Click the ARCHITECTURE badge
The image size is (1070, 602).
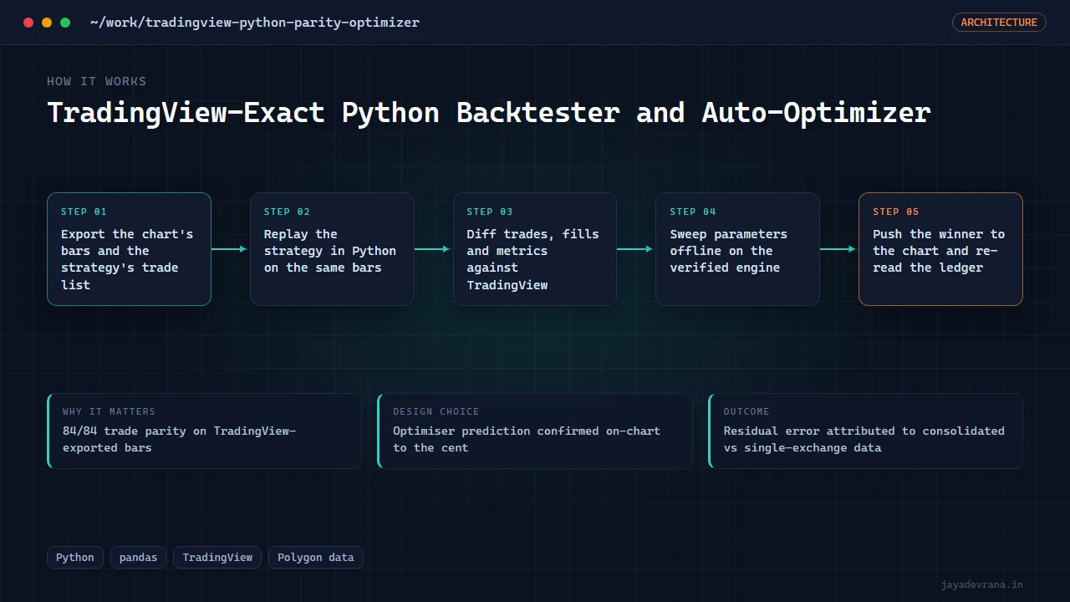coord(999,23)
